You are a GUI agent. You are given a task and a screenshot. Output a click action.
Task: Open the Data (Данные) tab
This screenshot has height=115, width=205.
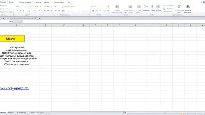[x=47, y=2]
